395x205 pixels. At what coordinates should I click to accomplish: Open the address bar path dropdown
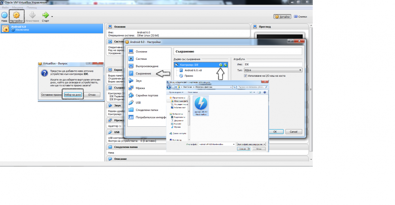pyautogui.click(x=231, y=87)
